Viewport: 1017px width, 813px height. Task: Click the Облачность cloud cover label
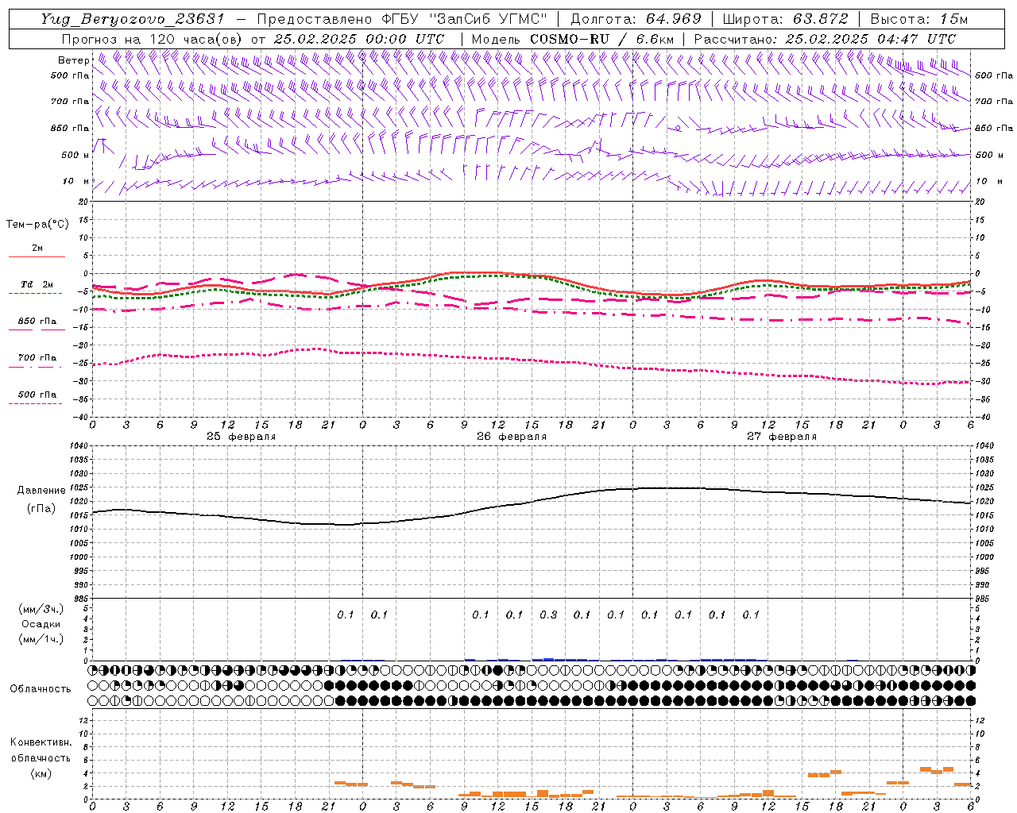[41, 689]
